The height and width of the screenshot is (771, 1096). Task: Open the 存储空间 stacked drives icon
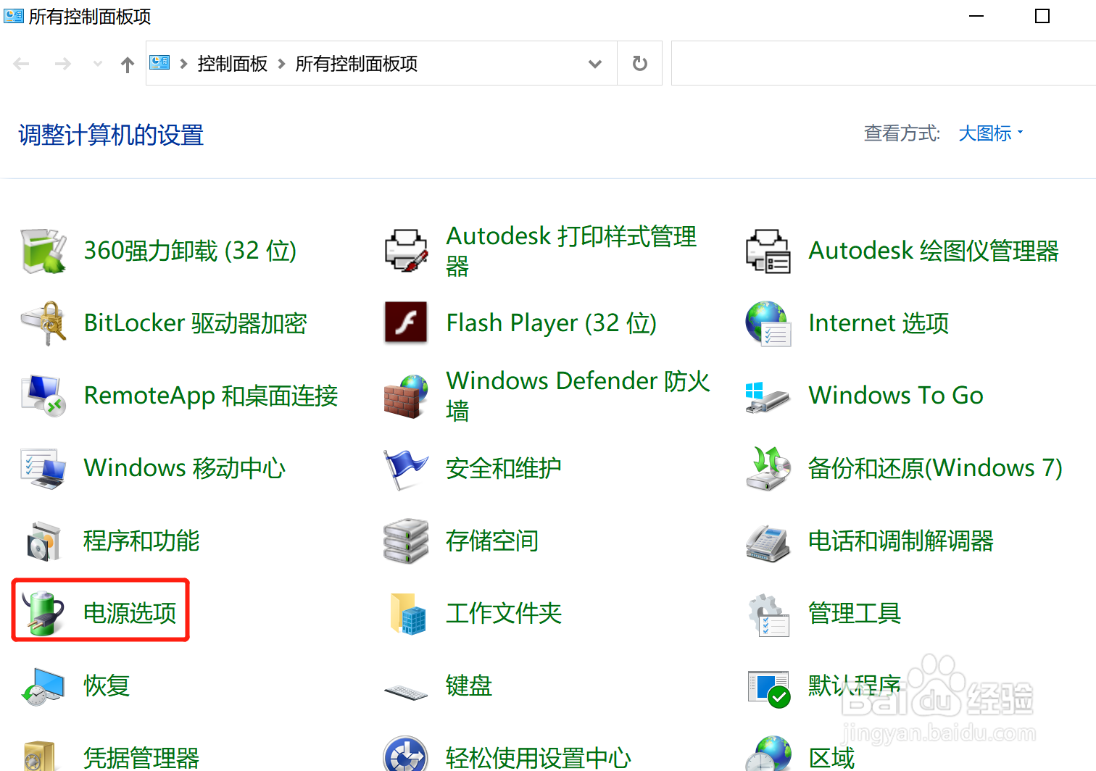[x=406, y=541]
